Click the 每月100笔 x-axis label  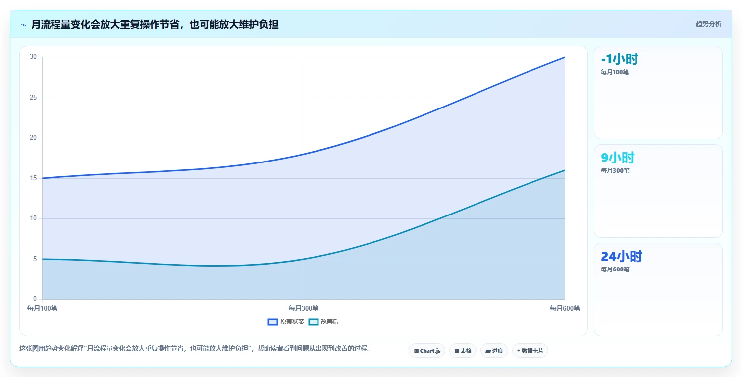tap(42, 308)
